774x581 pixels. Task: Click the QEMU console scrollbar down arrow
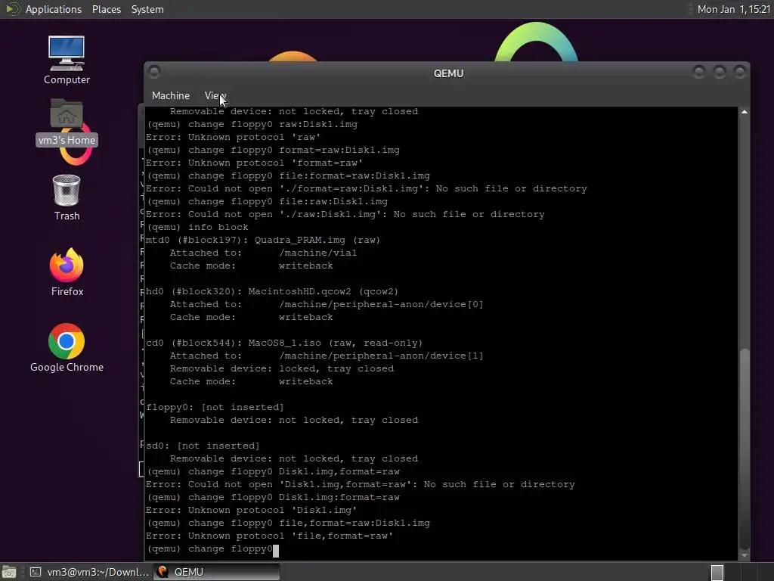click(x=745, y=555)
